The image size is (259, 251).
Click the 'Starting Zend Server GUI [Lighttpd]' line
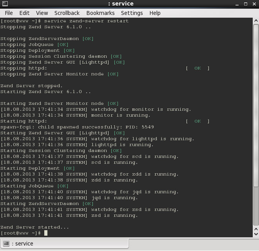tap(63, 133)
